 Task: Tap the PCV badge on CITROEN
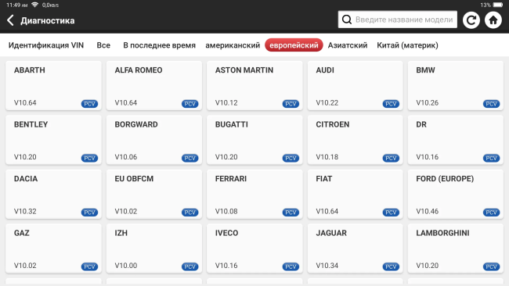click(391, 158)
